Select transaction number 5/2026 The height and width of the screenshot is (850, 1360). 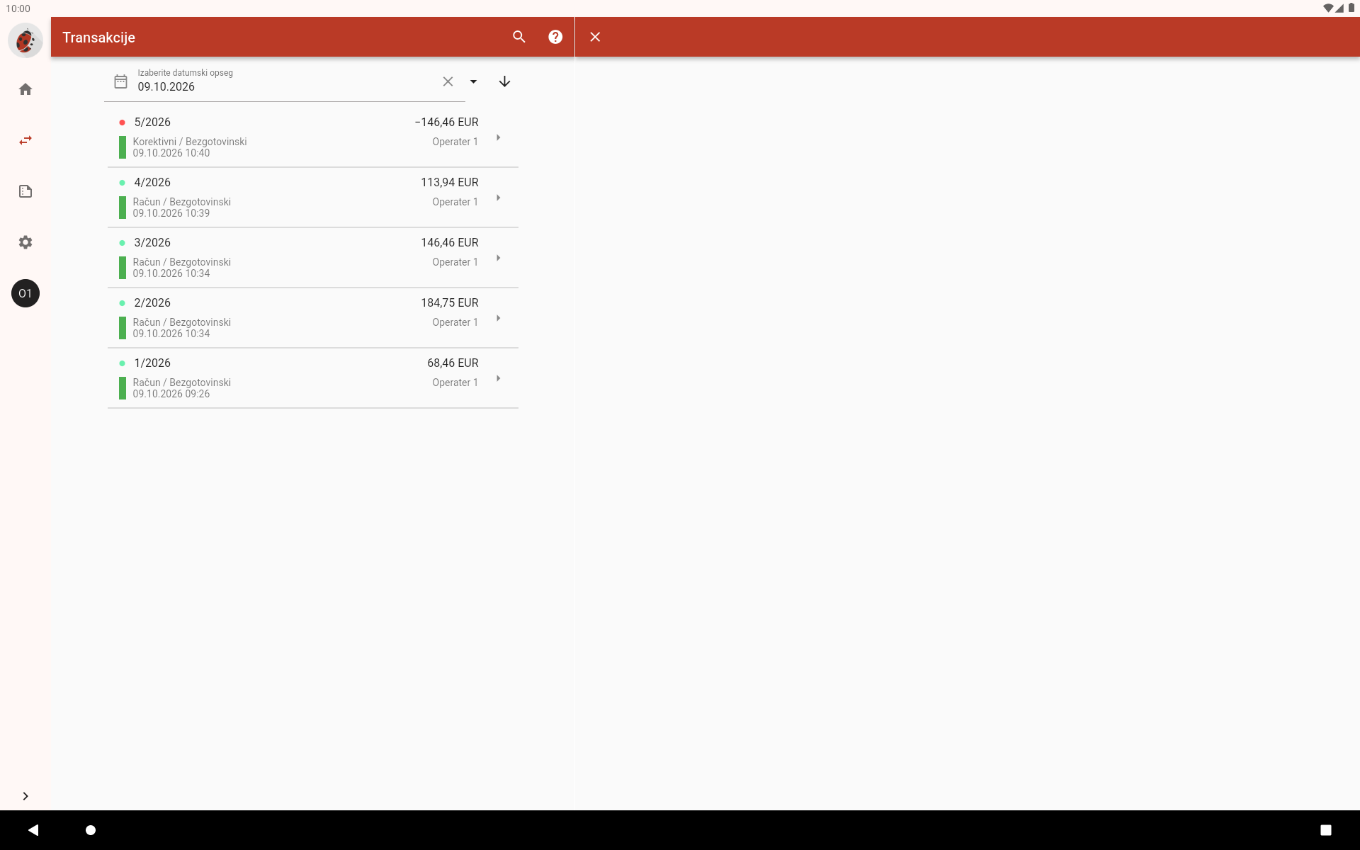click(x=152, y=122)
